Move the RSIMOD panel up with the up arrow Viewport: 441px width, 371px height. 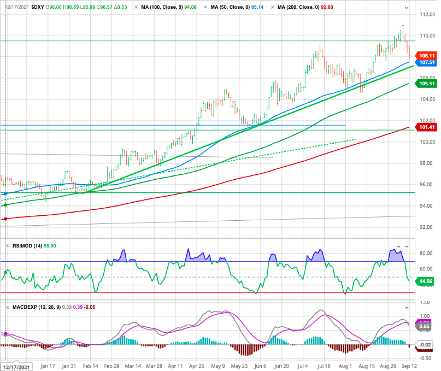398,246
